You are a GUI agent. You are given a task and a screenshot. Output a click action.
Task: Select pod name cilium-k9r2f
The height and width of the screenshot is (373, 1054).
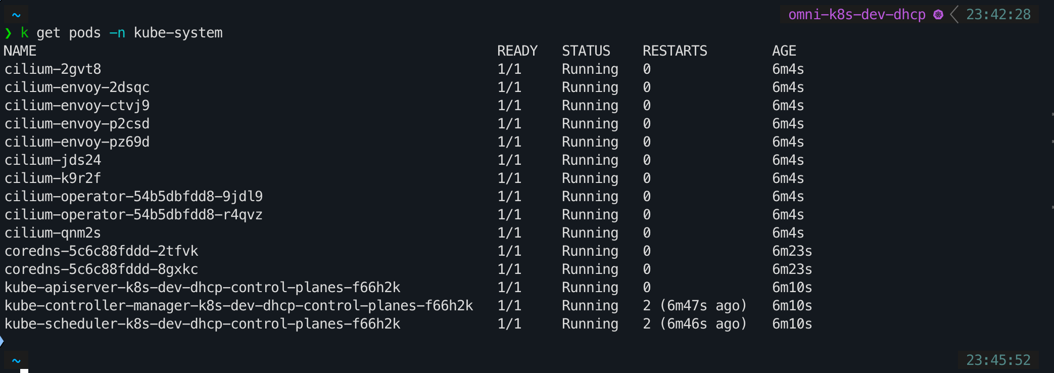pos(53,178)
